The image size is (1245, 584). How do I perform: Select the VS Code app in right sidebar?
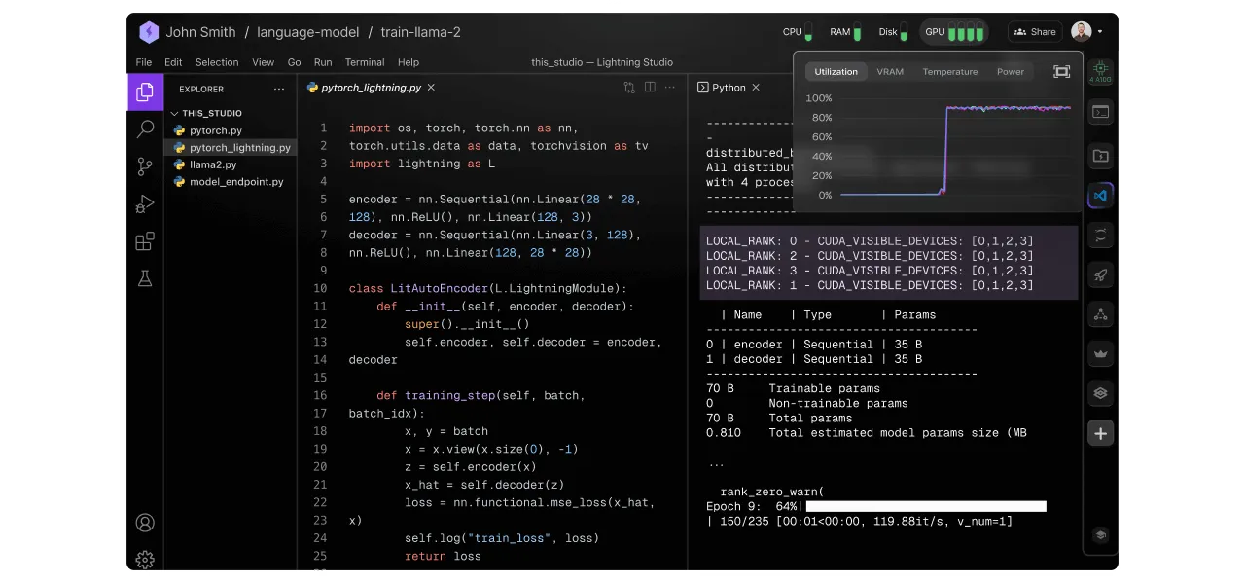pyautogui.click(x=1100, y=196)
